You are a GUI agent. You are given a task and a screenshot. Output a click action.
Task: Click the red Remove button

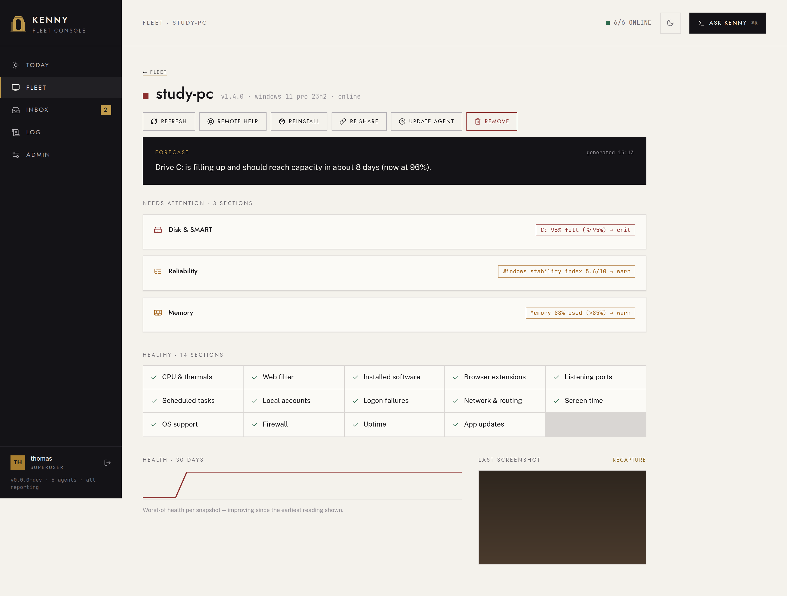pos(492,121)
